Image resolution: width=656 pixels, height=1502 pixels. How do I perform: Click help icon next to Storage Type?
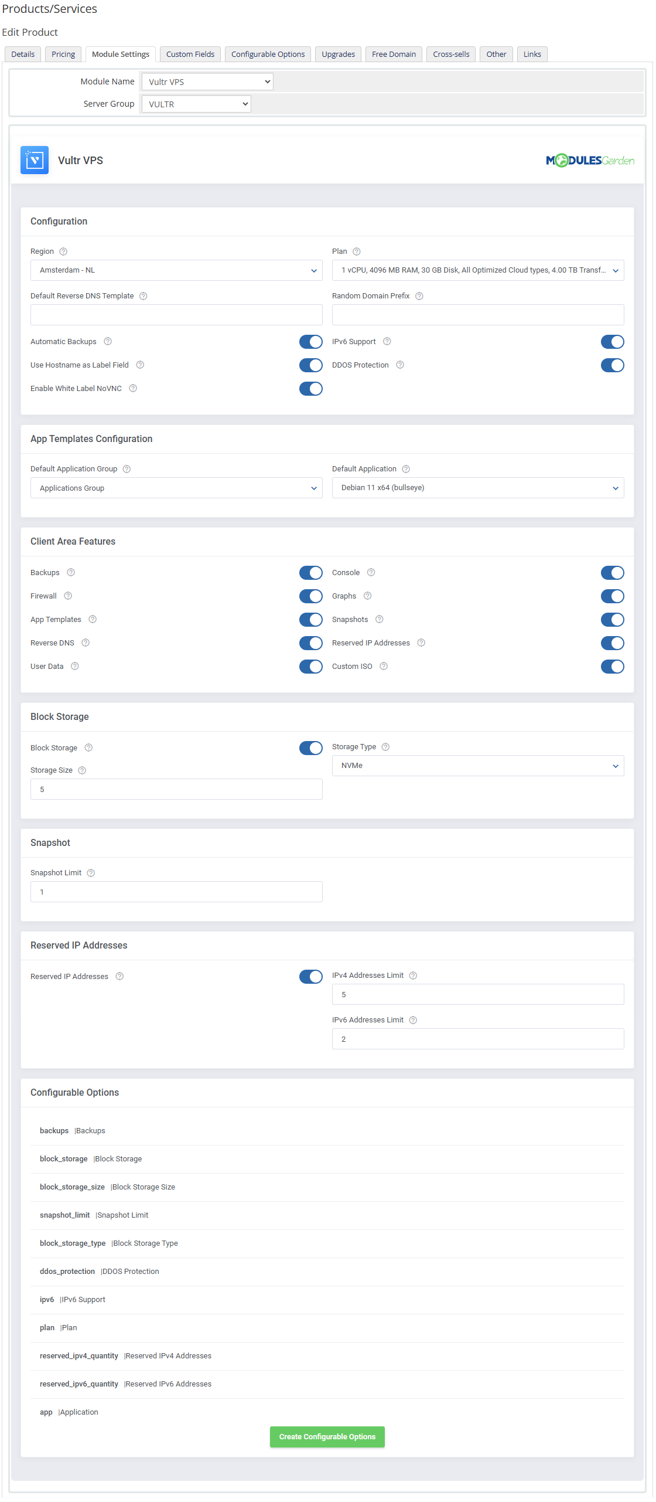(x=385, y=747)
